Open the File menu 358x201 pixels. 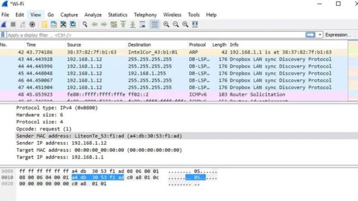point(5,15)
